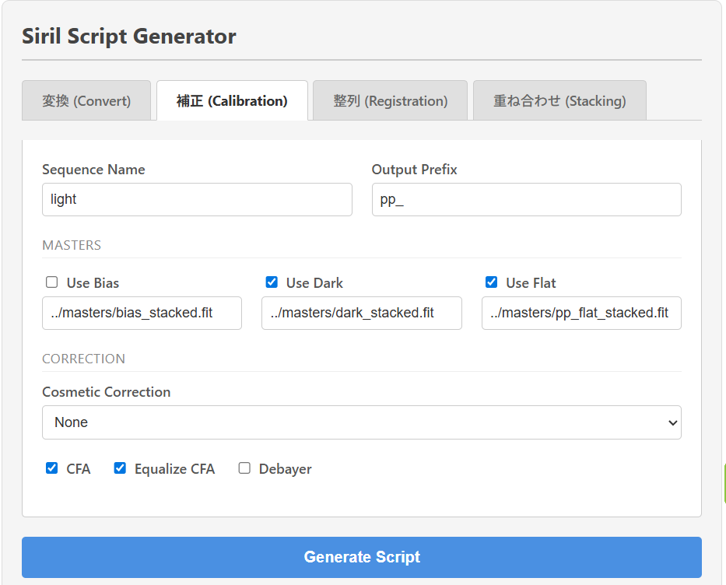The width and height of the screenshot is (726, 585).
Task: Uncheck the Equalize CFA checkbox
Action: pos(120,468)
